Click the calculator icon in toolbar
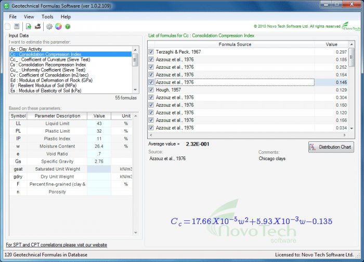The image size is (364, 262). click(17, 27)
